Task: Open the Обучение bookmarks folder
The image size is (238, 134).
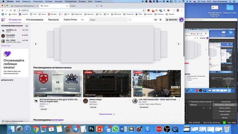Action: 116,14
